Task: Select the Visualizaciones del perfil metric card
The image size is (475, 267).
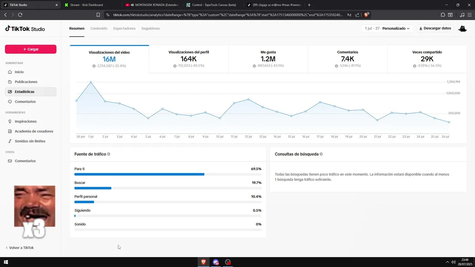Action: click(189, 59)
